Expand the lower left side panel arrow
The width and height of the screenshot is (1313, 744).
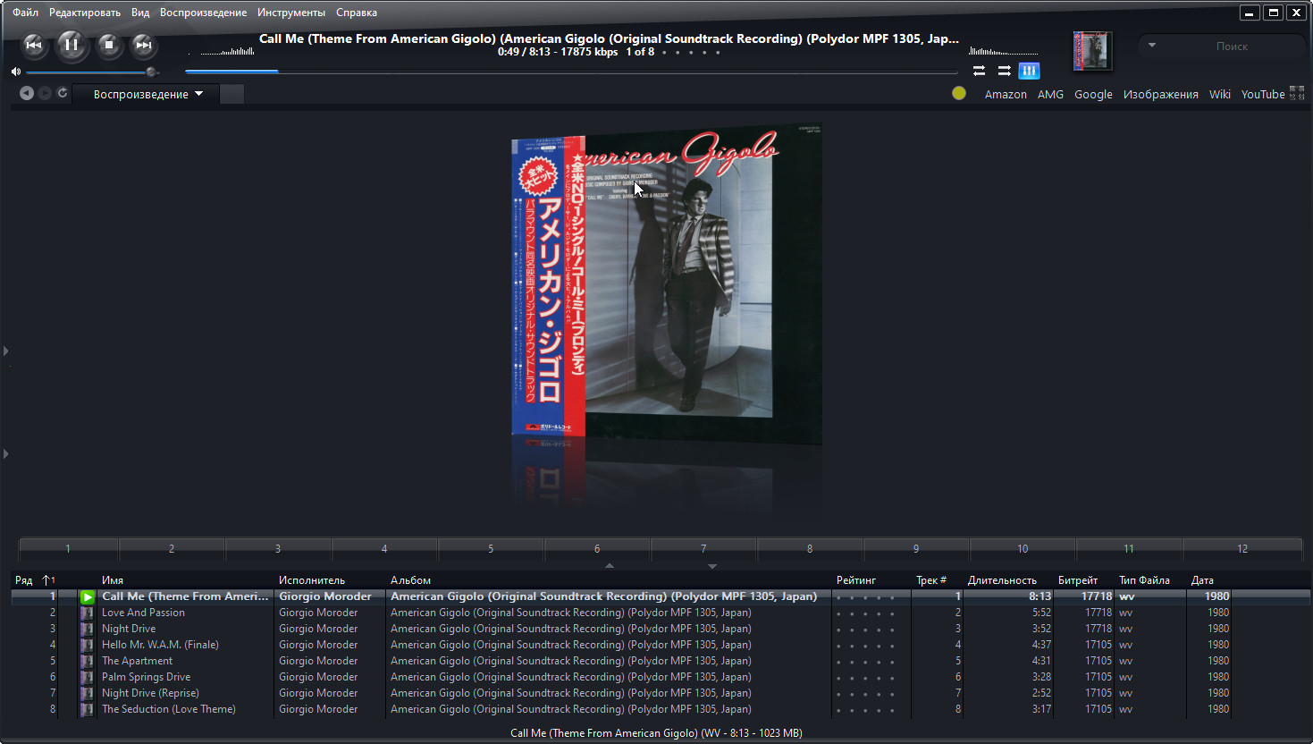[x=6, y=453]
